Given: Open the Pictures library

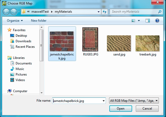Looking at the screenshot, I should [21, 74].
